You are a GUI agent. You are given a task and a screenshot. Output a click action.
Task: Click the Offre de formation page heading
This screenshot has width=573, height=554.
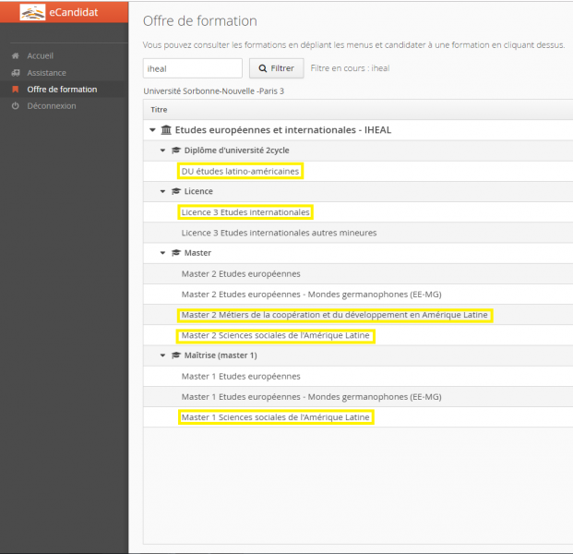coord(200,21)
